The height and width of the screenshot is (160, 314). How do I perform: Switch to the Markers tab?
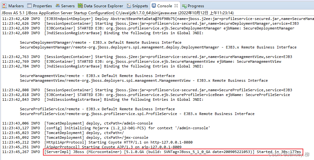click(14, 6)
